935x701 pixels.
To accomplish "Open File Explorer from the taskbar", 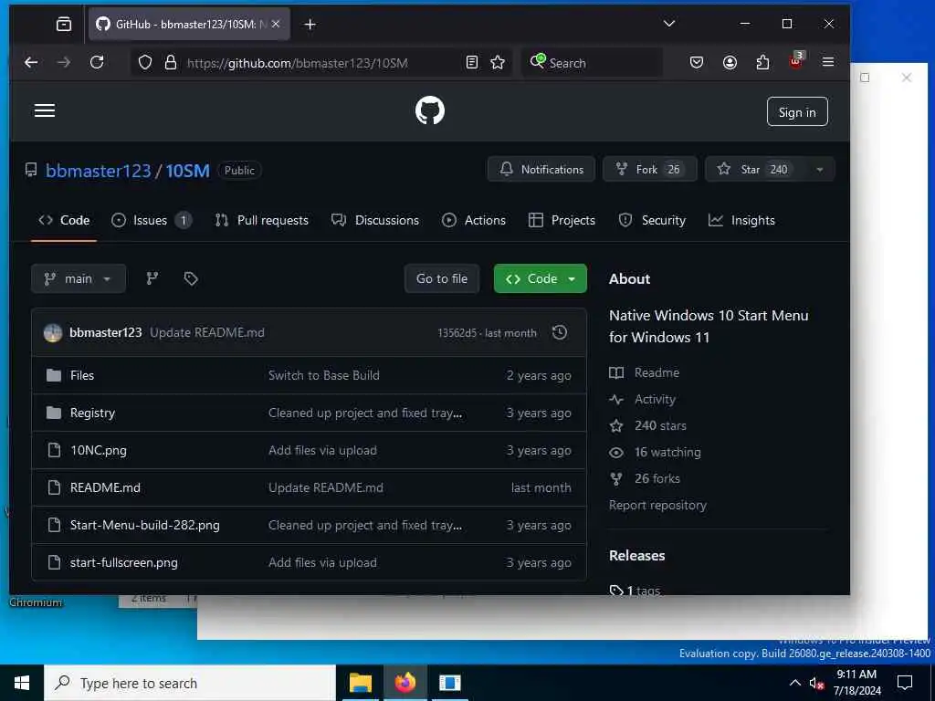I will [x=360, y=683].
